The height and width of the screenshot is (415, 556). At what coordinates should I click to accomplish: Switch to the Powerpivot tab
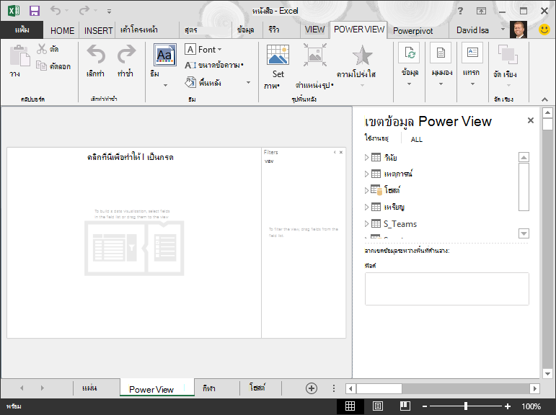point(412,31)
